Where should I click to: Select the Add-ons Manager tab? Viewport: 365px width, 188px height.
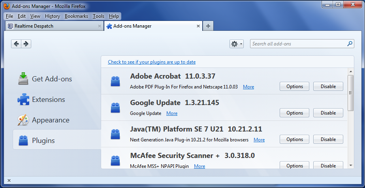click(x=153, y=26)
